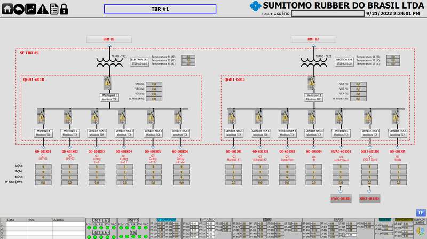The image size is (427, 239).
Task: Click Micrologic E box above HVAC-601J01
Action: point(341,132)
